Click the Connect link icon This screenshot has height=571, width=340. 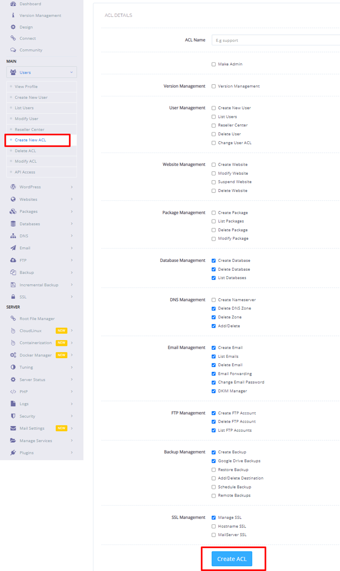pos(13,38)
